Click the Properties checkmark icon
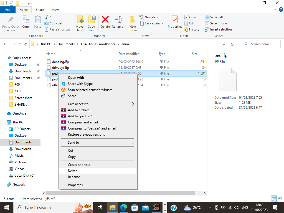Image resolution: width=284 pixels, height=213 pixels. click(175, 20)
